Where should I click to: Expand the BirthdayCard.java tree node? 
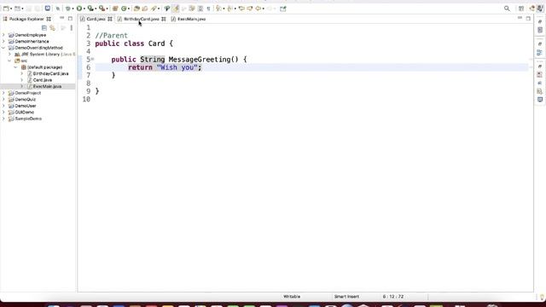[x=22, y=73]
